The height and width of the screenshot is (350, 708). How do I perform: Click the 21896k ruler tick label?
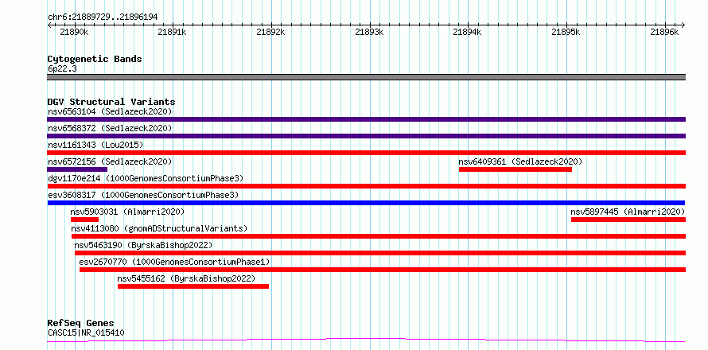tap(665, 33)
